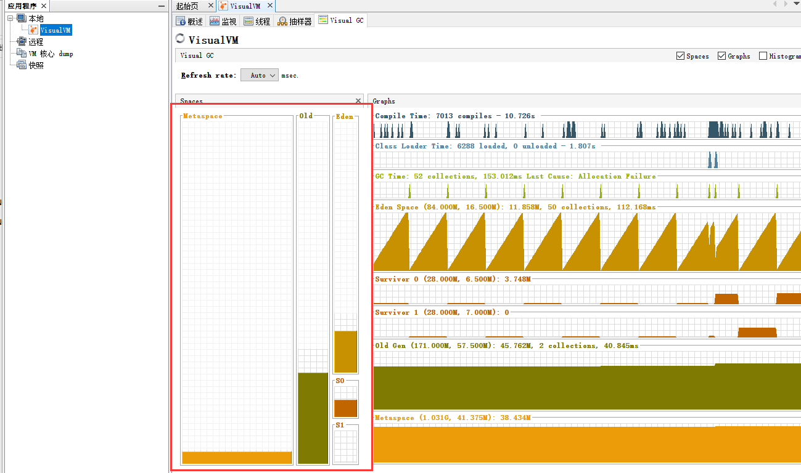
Task: Select the 快照 tree node
Action: click(36, 65)
